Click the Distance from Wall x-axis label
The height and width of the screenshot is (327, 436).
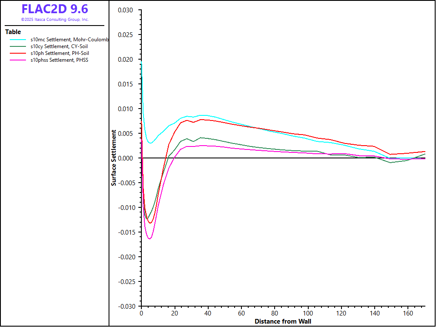[283, 321]
